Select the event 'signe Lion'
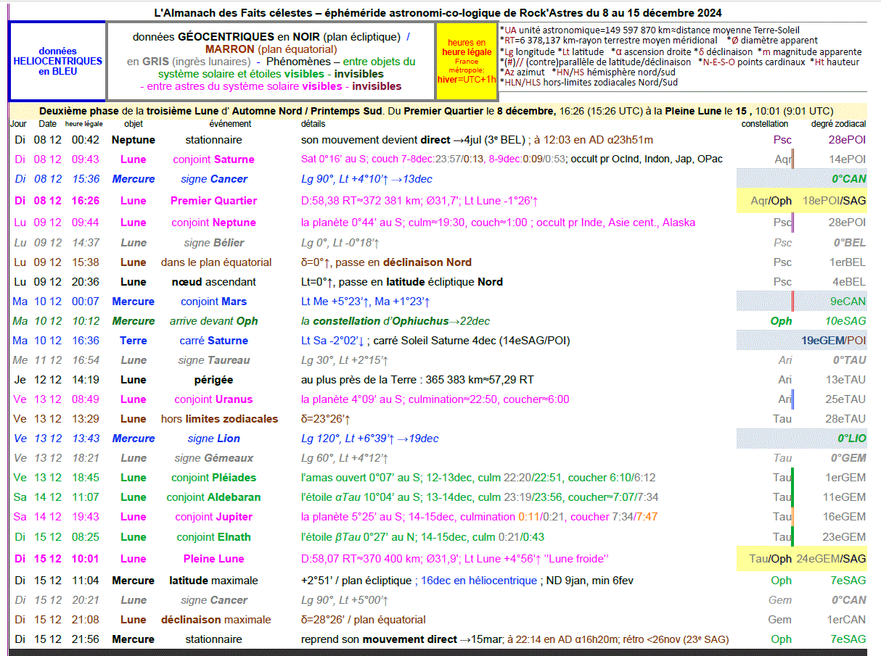This screenshot has height=656, width=881. pyautogui.click(x=213, y=439)
